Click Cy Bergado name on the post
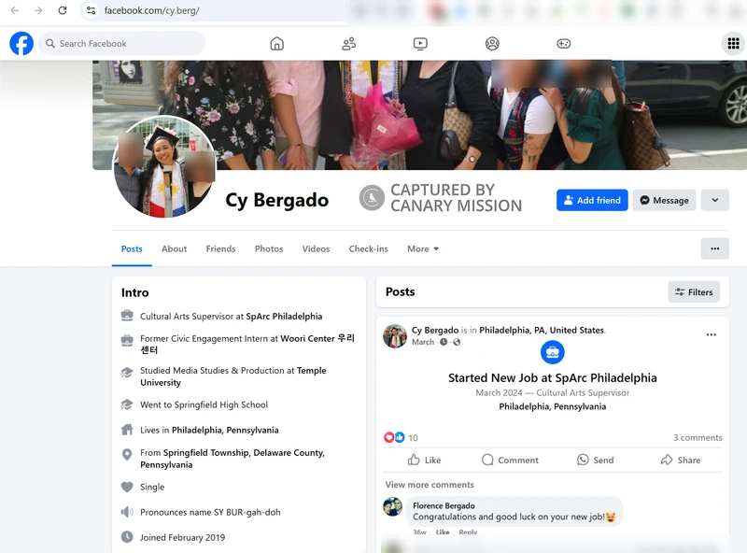Screen dimensions: 747x553 point(435,330)
